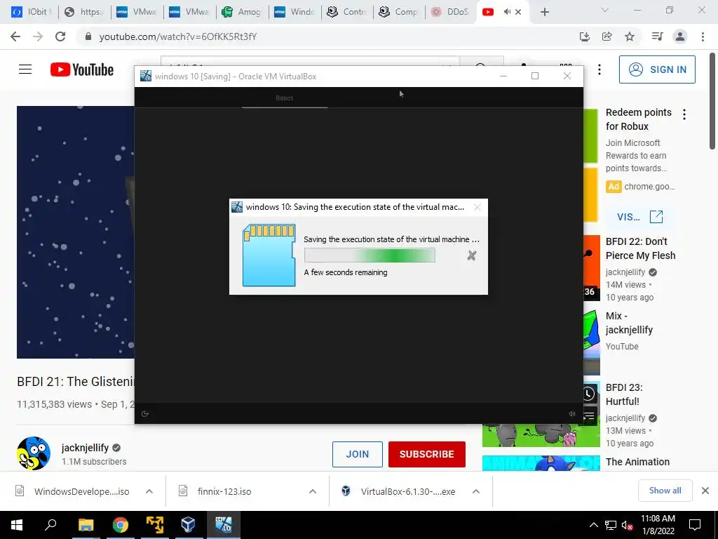Click the JOIN button

(357, 454)
